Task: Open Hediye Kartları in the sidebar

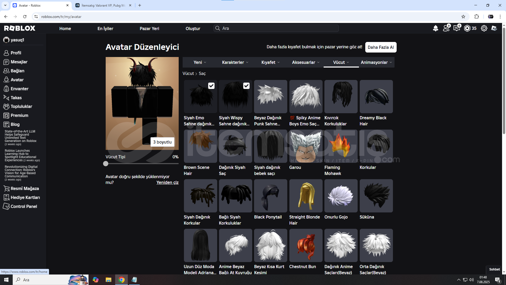Action: pos(22,197)
